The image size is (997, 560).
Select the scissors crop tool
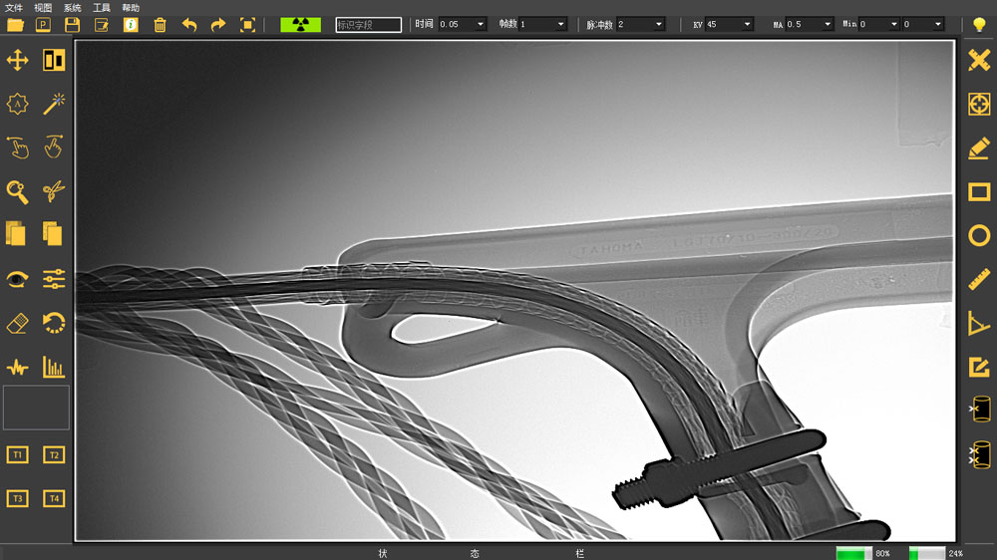coord(54,190)
